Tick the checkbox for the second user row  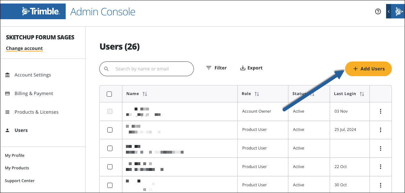coord(110,130)
